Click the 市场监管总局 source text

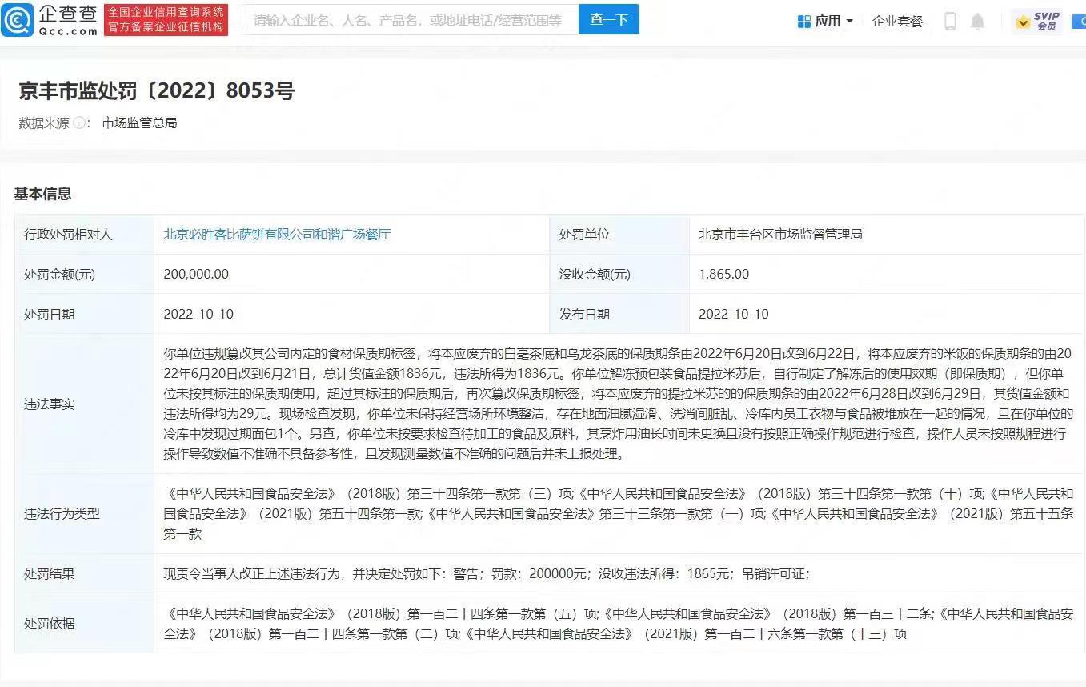click(x=139, y=123)
